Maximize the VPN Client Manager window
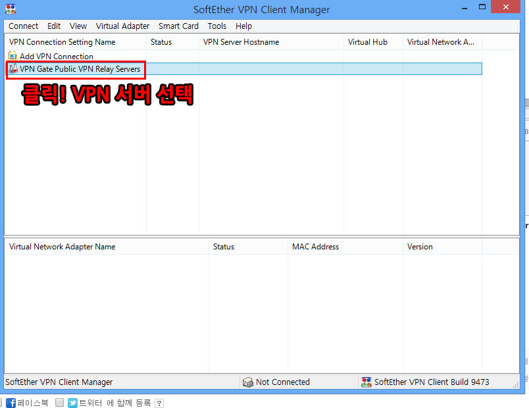The image size is (529, 408). click(x=482, y=7)
